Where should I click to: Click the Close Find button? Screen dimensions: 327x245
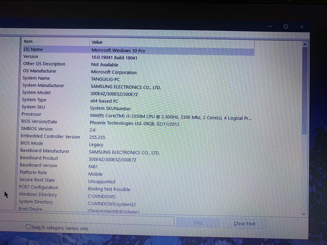(244, 224)
